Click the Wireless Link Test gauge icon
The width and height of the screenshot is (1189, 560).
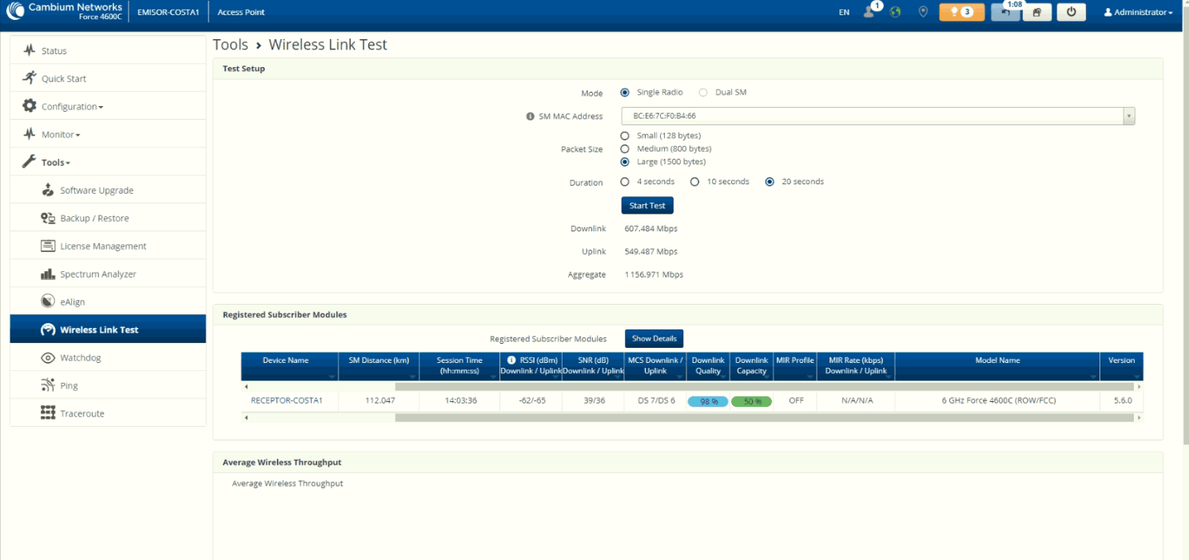tap(48, 329)
